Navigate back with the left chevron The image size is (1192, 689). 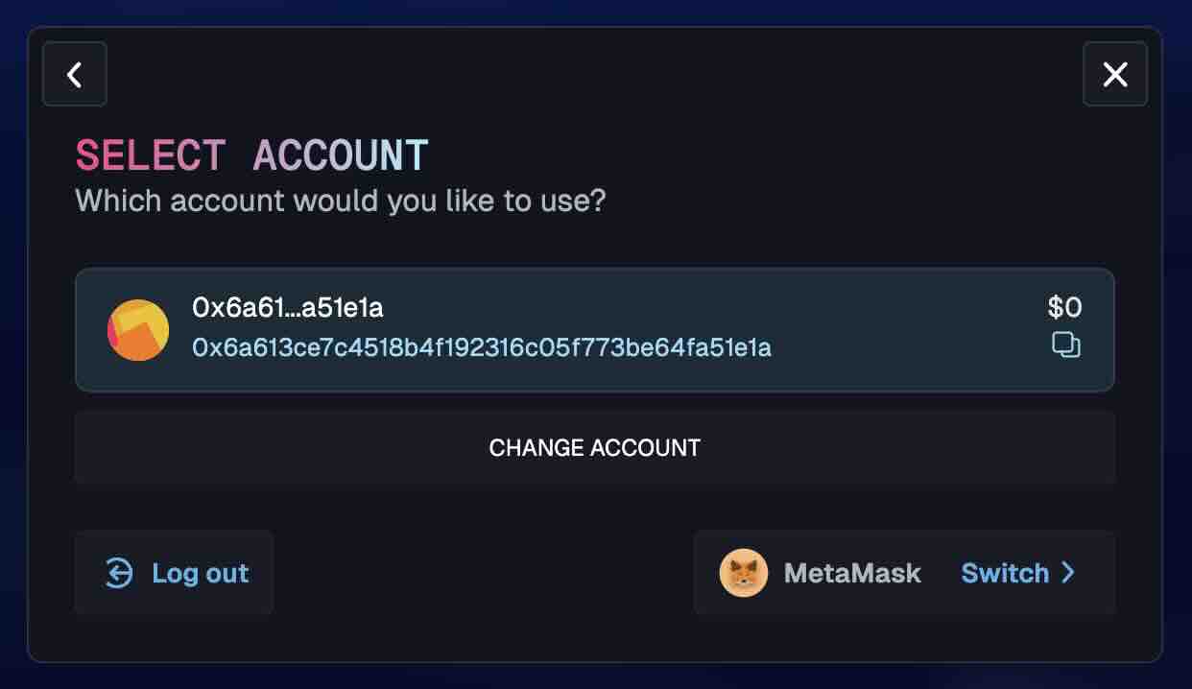click(x=74, y=74)
